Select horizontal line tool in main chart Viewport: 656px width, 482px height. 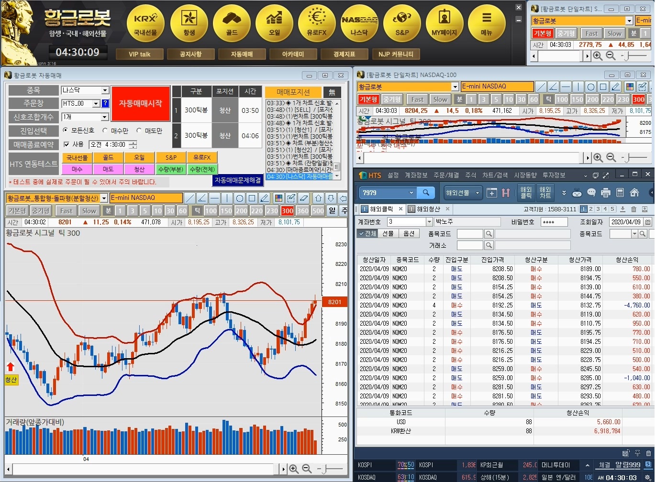(x=215, y=198)
